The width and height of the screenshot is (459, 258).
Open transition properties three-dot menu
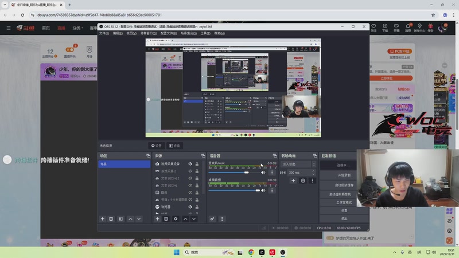(x=312, y=181)
